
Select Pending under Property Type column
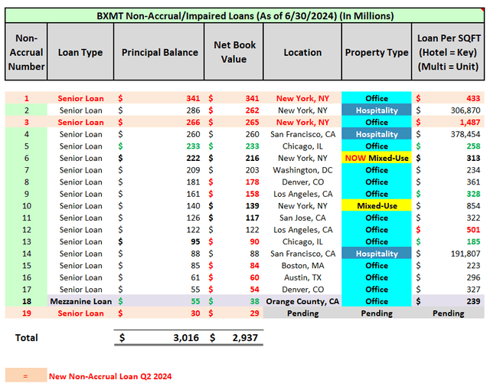(377, 313)
